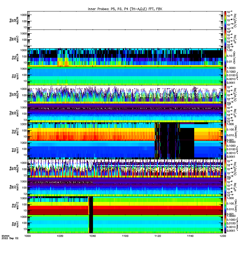Select the tha fbk edc34 panel label

pyautogui.click(x=15, y=57)
